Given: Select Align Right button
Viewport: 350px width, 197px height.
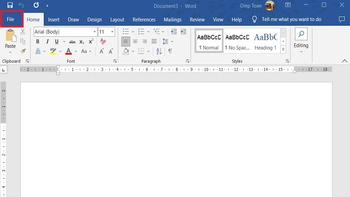Looking at the screenshot, I should pyautogui.click(x=145, y=42).
